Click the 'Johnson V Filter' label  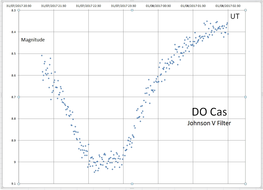[209, 123]
